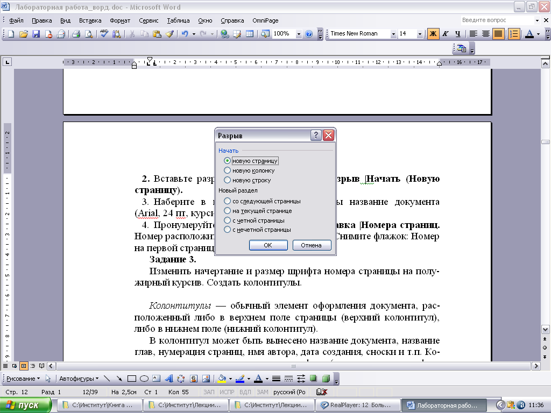This screenshot has height=413, width=551.
Task: Run the spelling check ABC icon
Action: pos(104,34)
